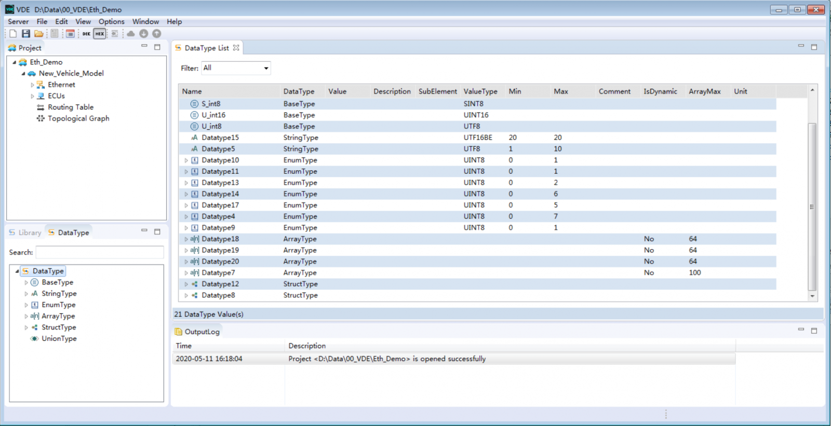
Task: Select the U_int16 row
Action: (477, 115)
